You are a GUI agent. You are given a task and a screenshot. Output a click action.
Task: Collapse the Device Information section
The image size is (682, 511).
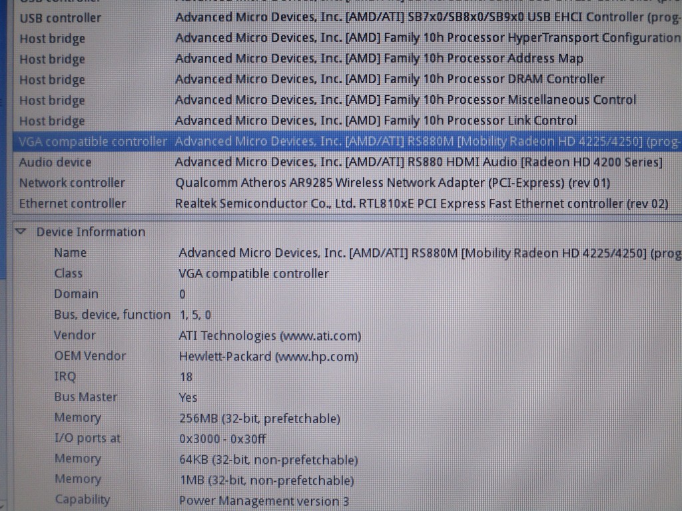pos(21,232)
